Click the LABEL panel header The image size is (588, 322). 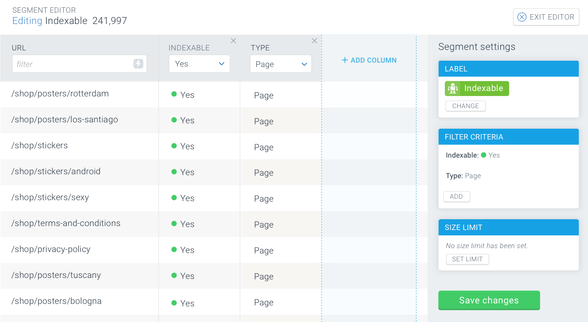pyautogui.click(x=509, y=69)
